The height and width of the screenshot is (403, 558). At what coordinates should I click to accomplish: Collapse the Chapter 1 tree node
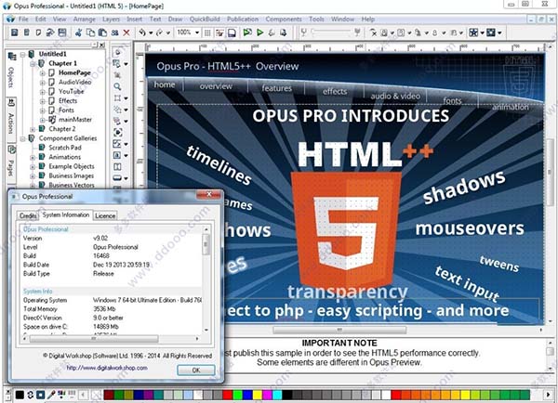point(33,64)
